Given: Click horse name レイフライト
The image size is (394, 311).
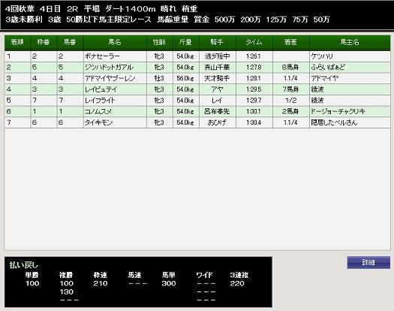Looking at the screenshot, I should tap(100, 101).
